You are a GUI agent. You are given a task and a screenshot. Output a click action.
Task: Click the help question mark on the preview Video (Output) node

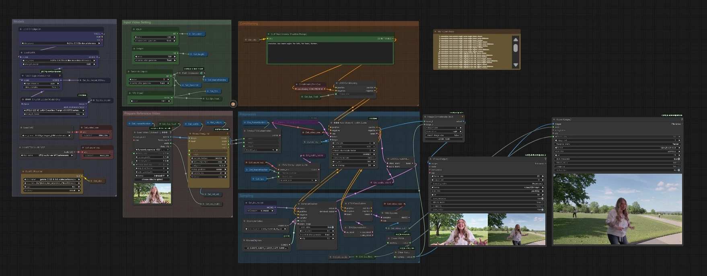pyautogui.click(x=545, y=159)
